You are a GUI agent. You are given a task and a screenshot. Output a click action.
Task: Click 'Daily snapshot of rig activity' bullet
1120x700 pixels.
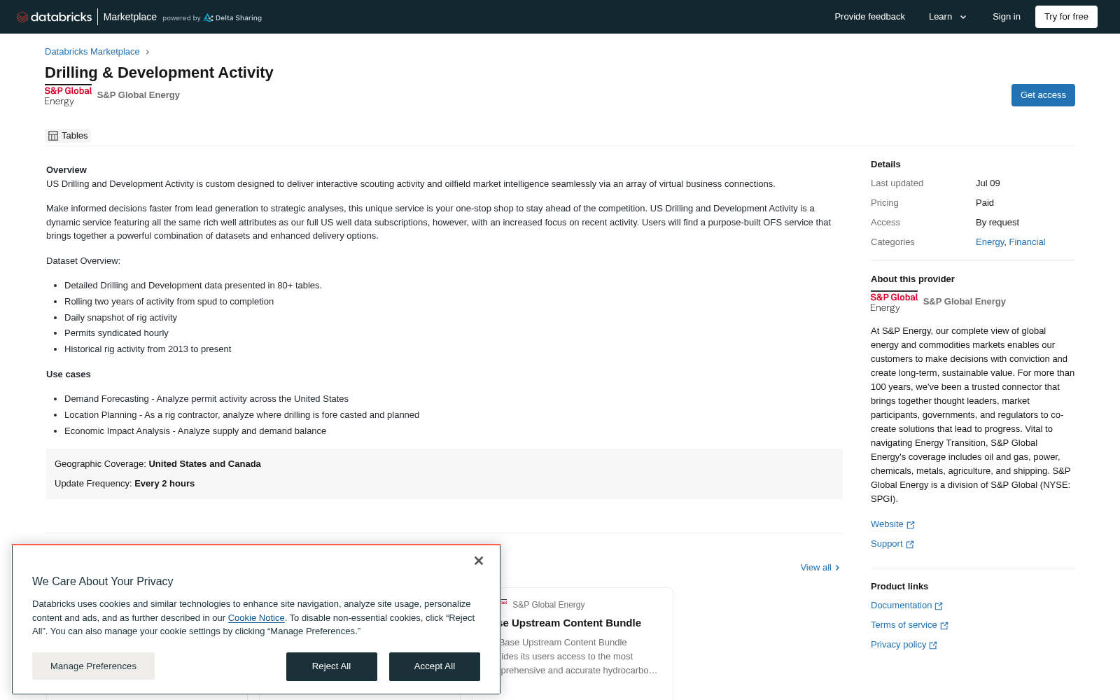click(120, 318)
